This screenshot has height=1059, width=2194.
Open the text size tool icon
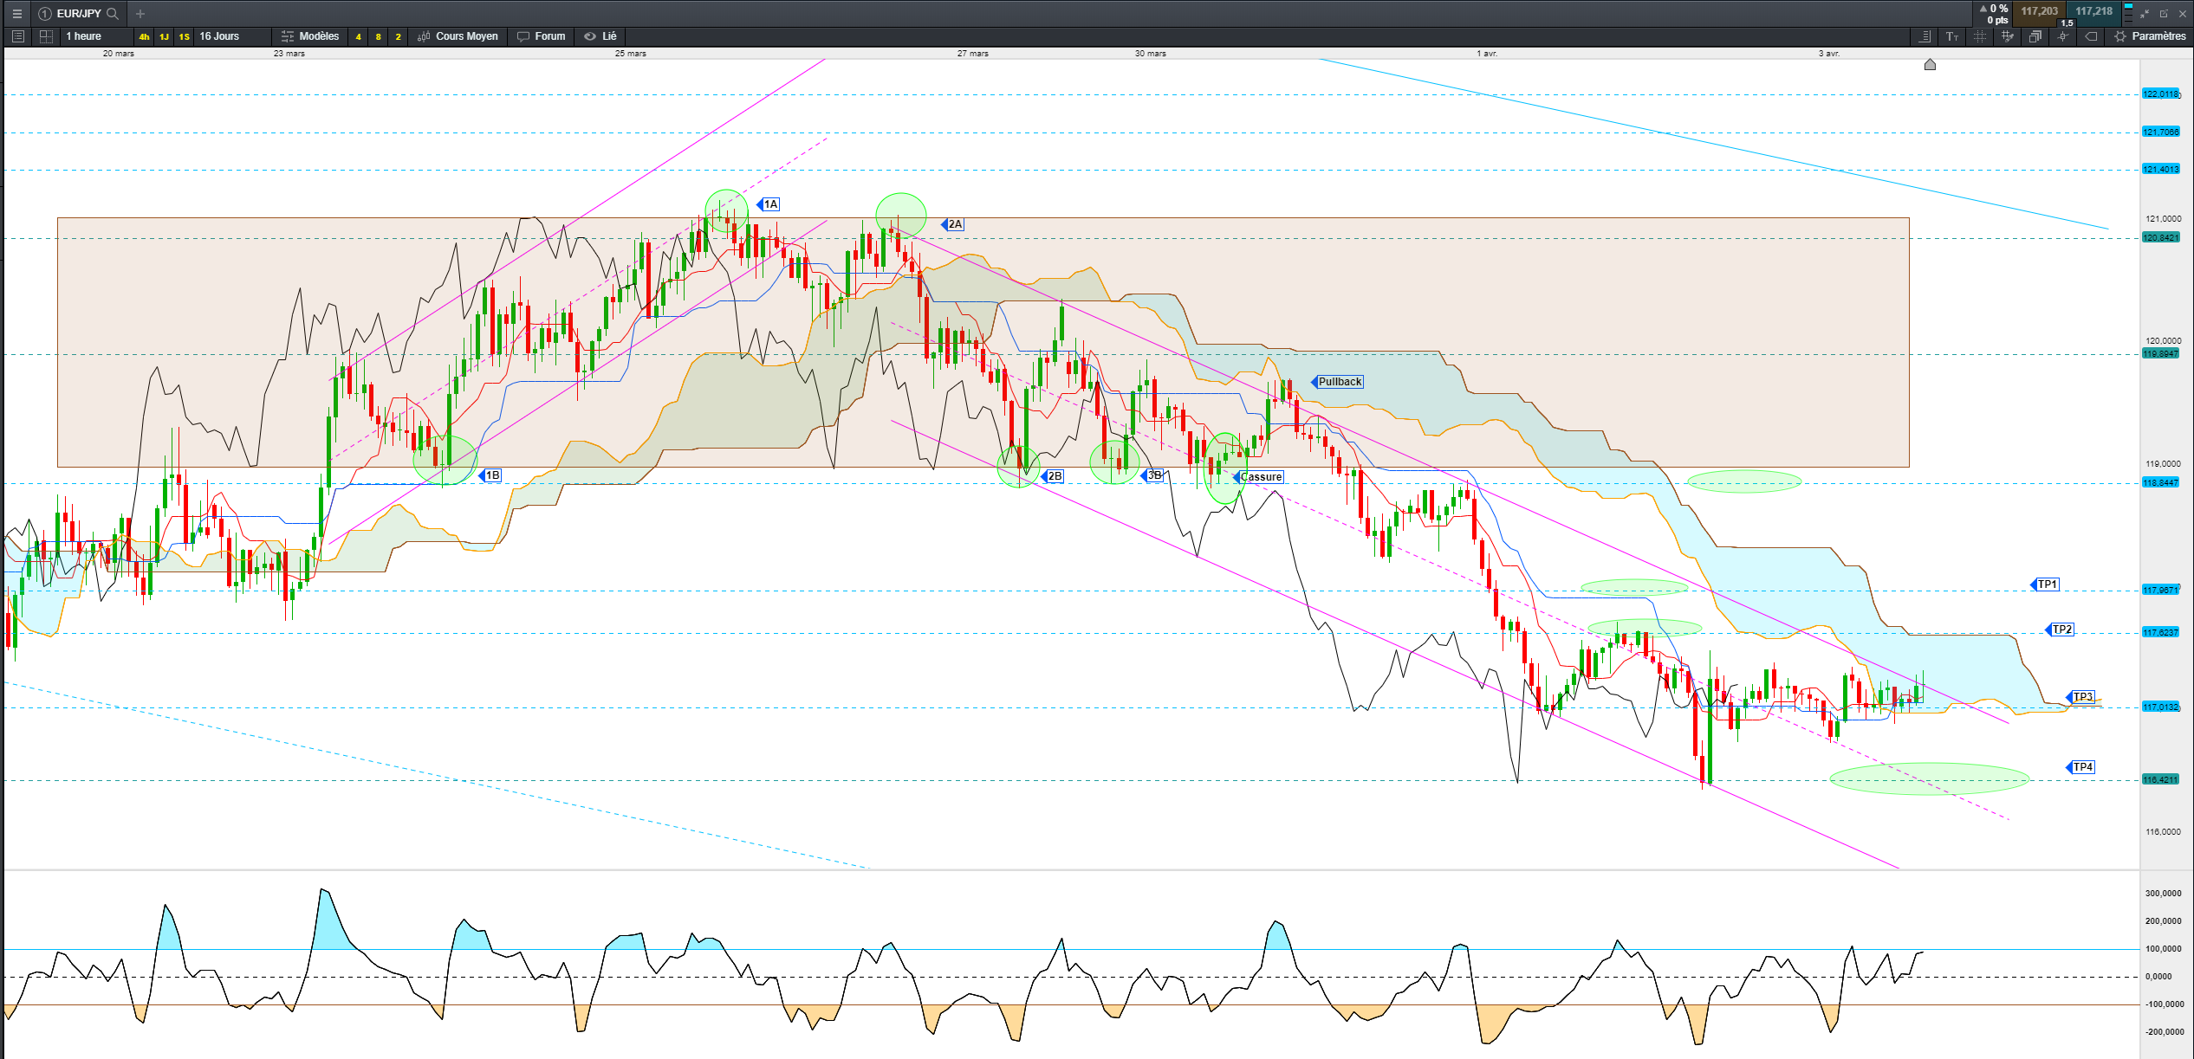coord(1952,36)
